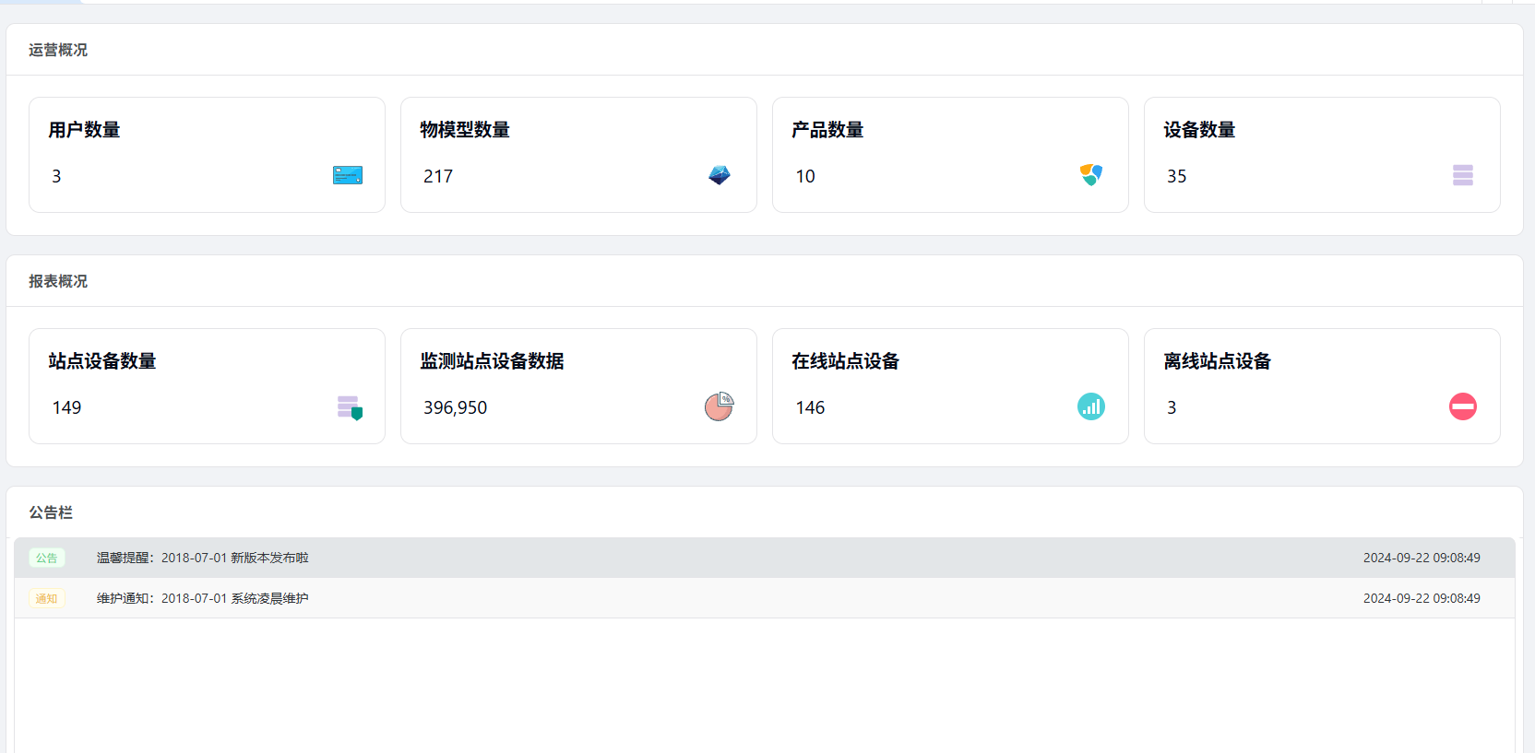Viewport: 1535px width, 753px height.
Task: Click the 在线站点设备 value 146
Action: [x=810, y=407]
